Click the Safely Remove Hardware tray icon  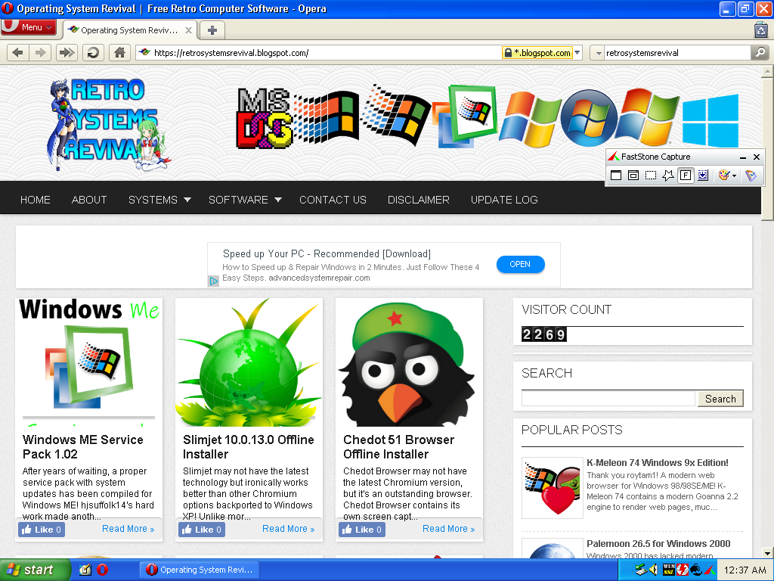[x=641, y=570]
